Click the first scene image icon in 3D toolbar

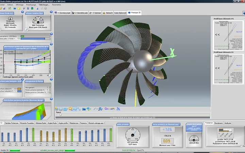[56, 109]
